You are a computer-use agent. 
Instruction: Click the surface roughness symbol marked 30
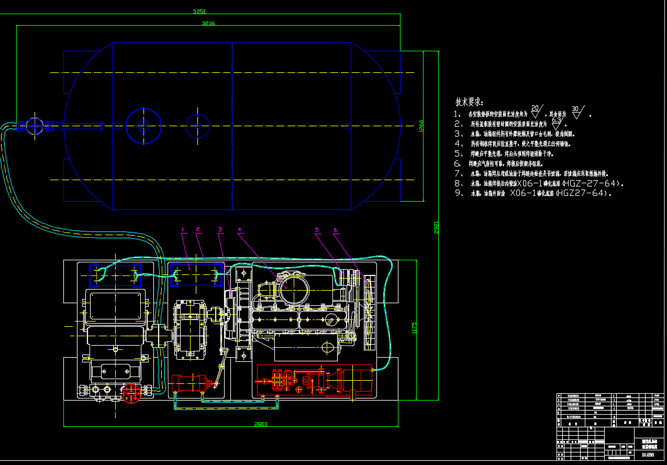[577, 111]
